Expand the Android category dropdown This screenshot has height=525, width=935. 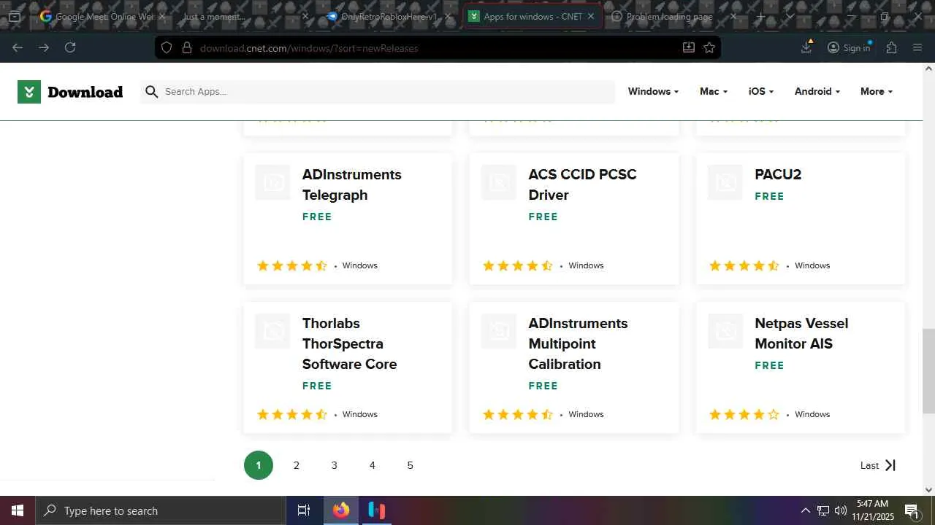tap(817, 92)
